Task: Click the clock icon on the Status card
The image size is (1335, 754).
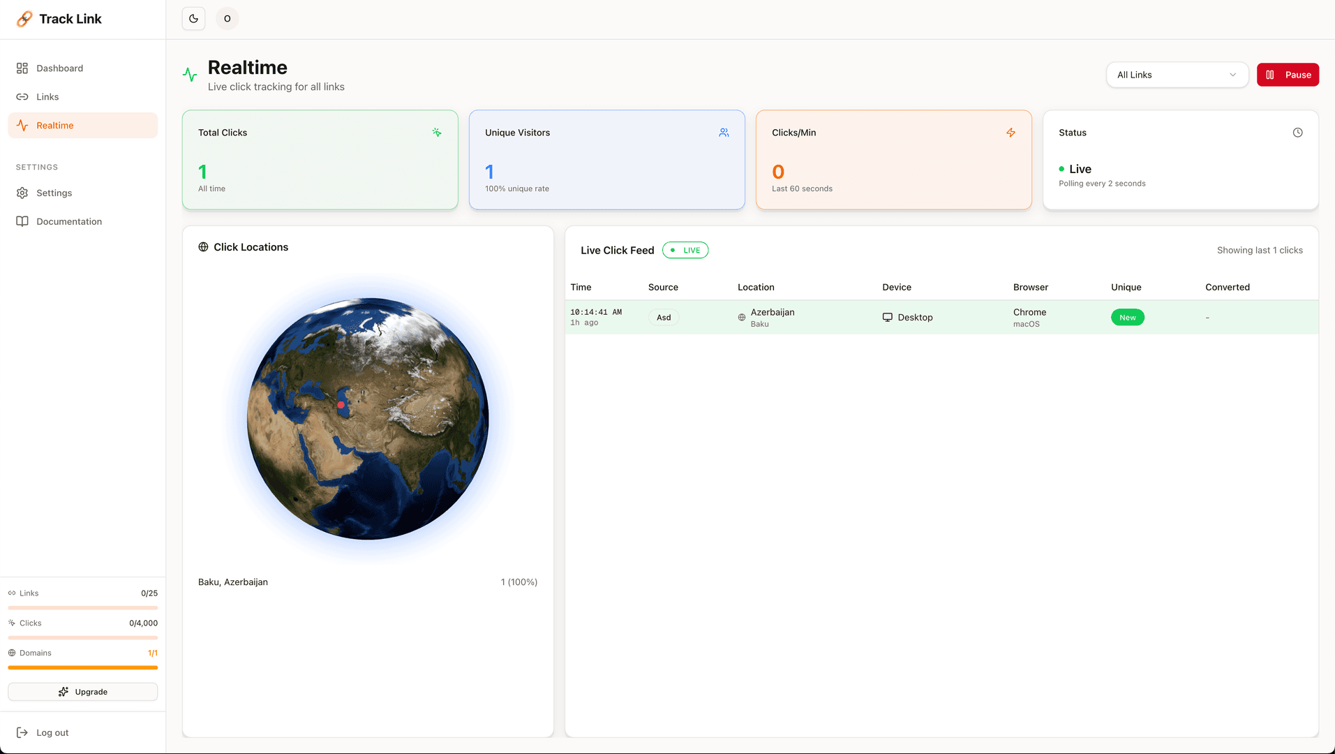Action: (1297, 132)
